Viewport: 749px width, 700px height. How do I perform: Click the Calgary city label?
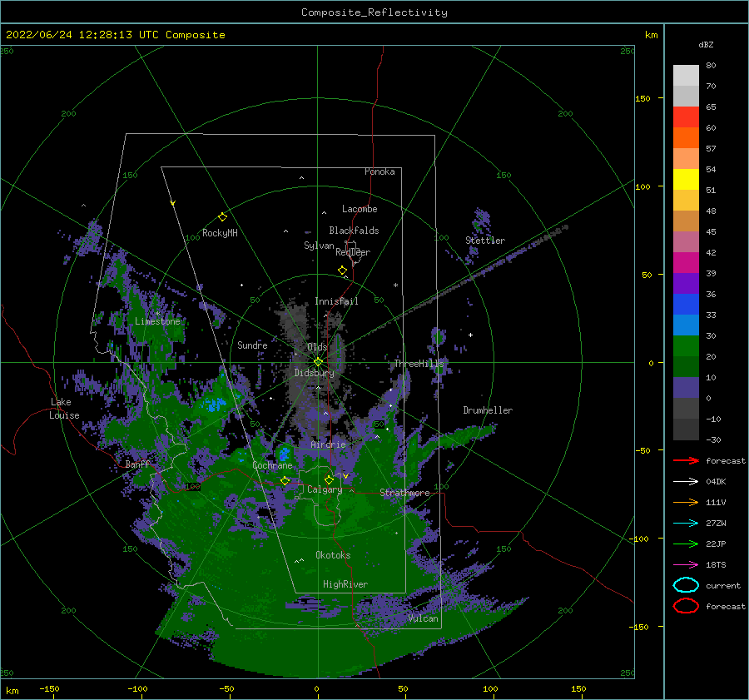(325, 489)
